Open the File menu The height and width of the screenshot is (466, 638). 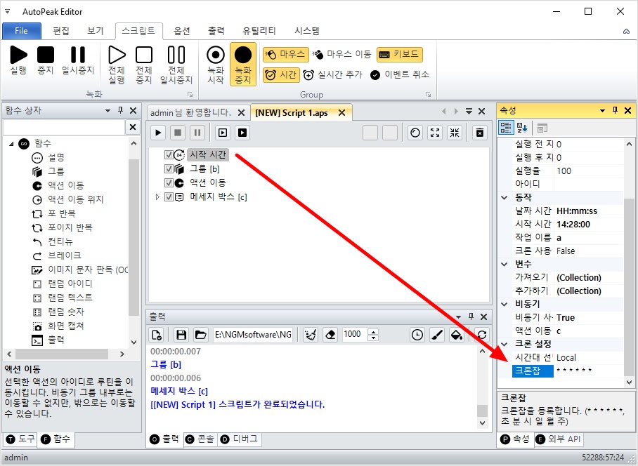point(22,31)
